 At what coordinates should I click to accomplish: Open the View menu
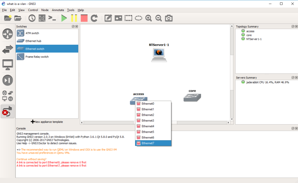22,10
